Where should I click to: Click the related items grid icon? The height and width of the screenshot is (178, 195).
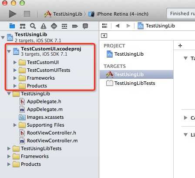point(104,26)
